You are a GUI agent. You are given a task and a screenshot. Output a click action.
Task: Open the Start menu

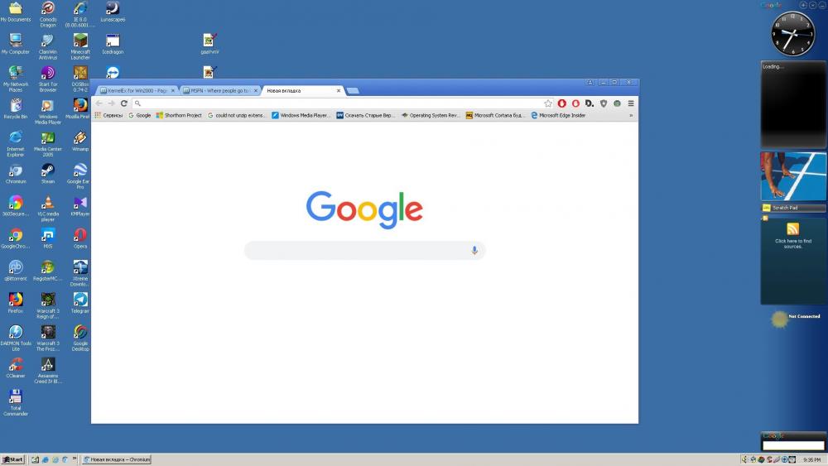12,459
